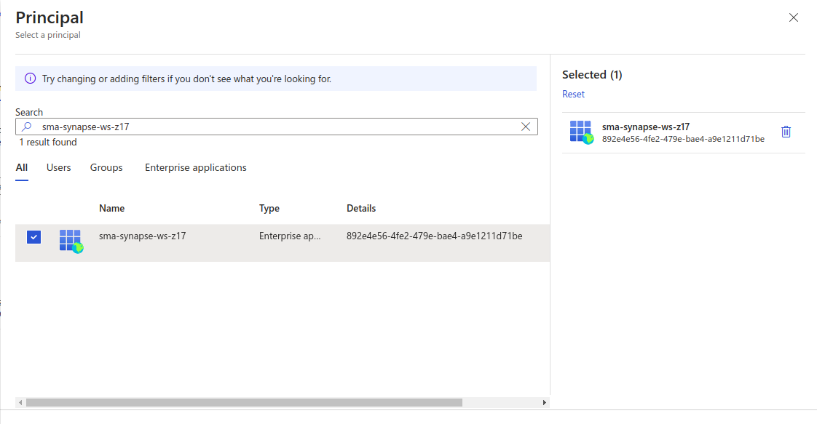Switch to the All tab
Screen dimensions: 817x424
click(22, 168)
